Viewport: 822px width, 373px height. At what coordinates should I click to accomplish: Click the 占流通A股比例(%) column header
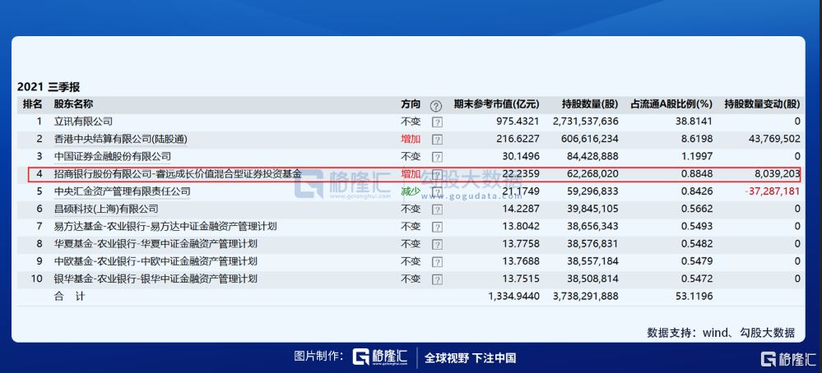pyautogui.click(x=671, y=104)
